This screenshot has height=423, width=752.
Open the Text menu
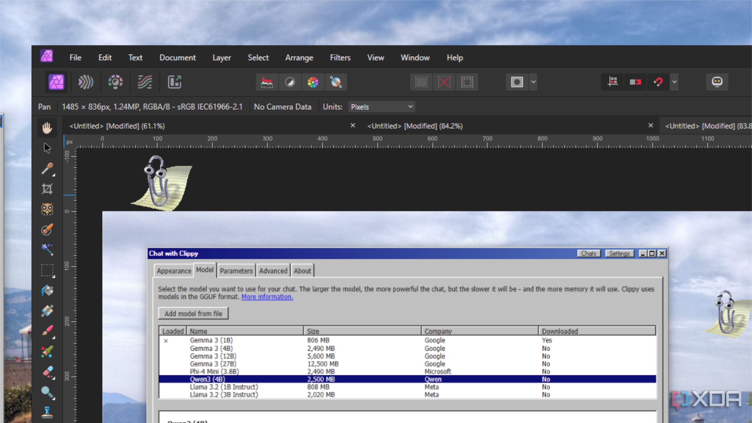click(x=135, y=57)
